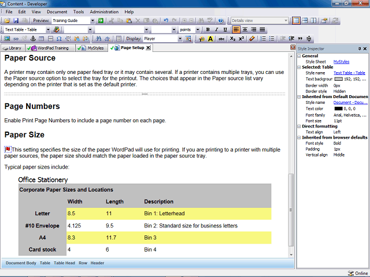370x277 pixels.
Task: Insert an image from the toolbar
Action: tap(7, 39)
